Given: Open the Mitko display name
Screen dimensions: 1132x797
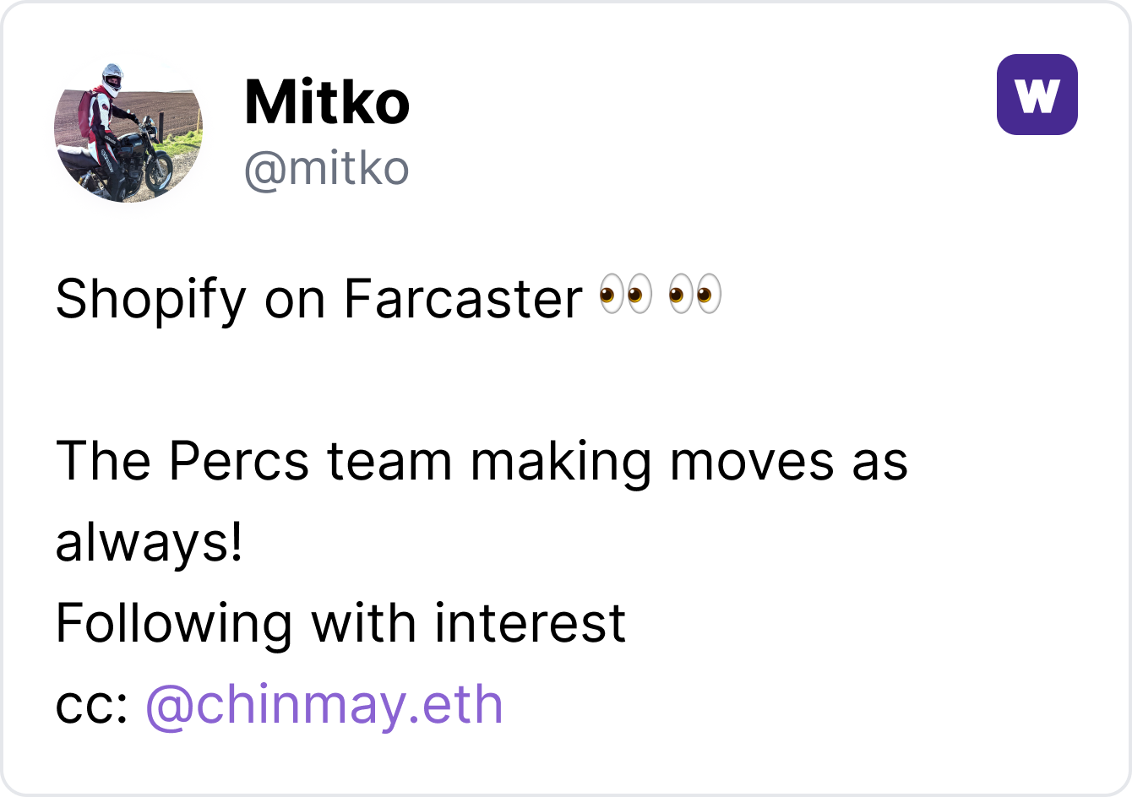Looking at the screenshot, I should coord(326,103).
